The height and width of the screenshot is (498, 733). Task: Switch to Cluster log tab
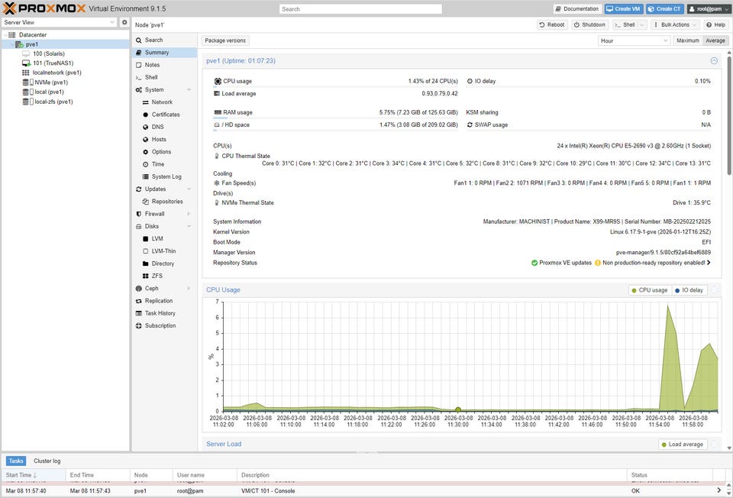tap(47, 461)
